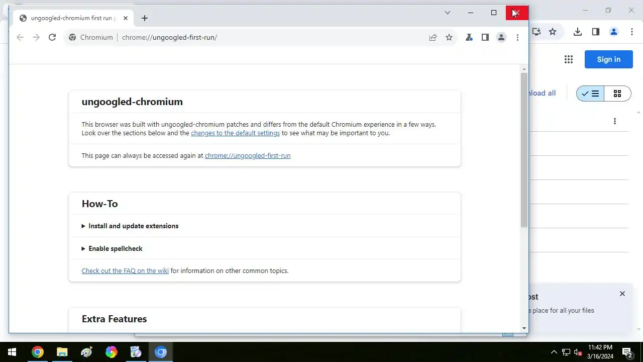The height and width of the screenshot is (362, 643).
Task: Reload the ungoogled-first-run page
Action: (x=52, y=37)
